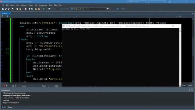Click the help question mark in title bar
This screenshot has width=195, height=110.
point(175,2)
